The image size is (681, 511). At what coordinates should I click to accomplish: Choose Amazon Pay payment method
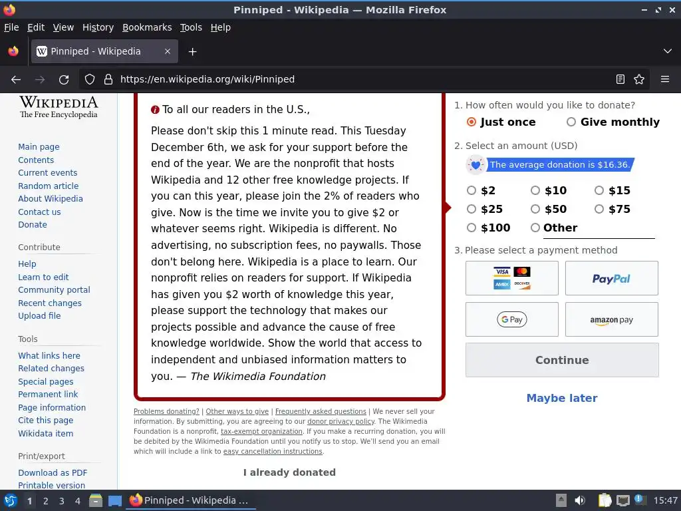[612, 319]
